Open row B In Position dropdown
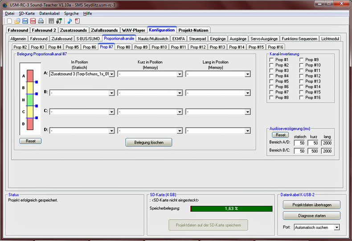352x241 pixels. pyautogui.click(x=111, y=93)
